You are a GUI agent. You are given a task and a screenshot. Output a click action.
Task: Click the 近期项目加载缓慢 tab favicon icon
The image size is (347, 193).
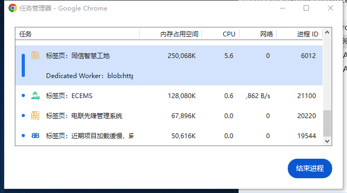(x=35, y=136)
